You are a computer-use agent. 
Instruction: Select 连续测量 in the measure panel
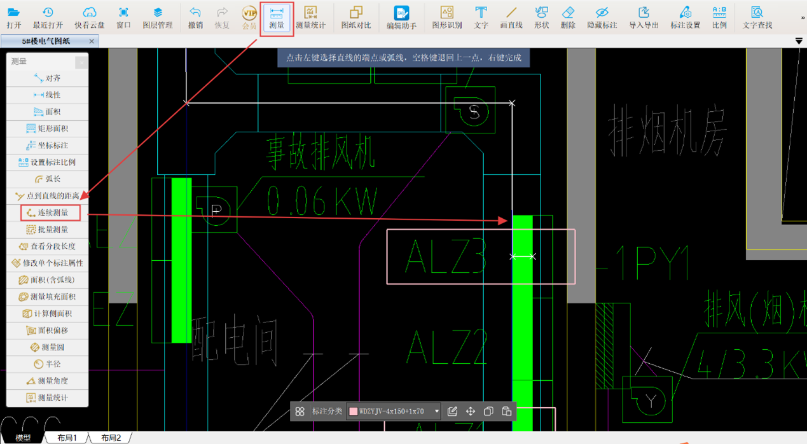48,212
